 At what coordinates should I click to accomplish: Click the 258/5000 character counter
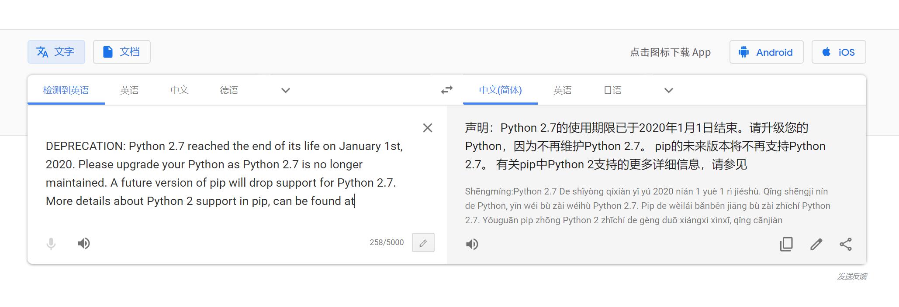coord(387,242)
